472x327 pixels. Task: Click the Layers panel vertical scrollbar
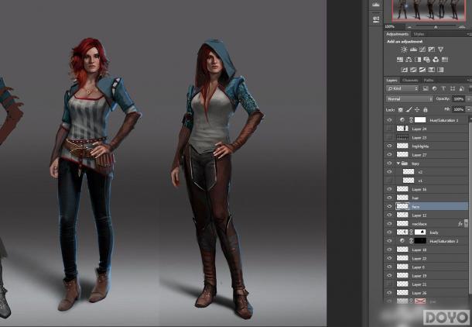point(470,208)
